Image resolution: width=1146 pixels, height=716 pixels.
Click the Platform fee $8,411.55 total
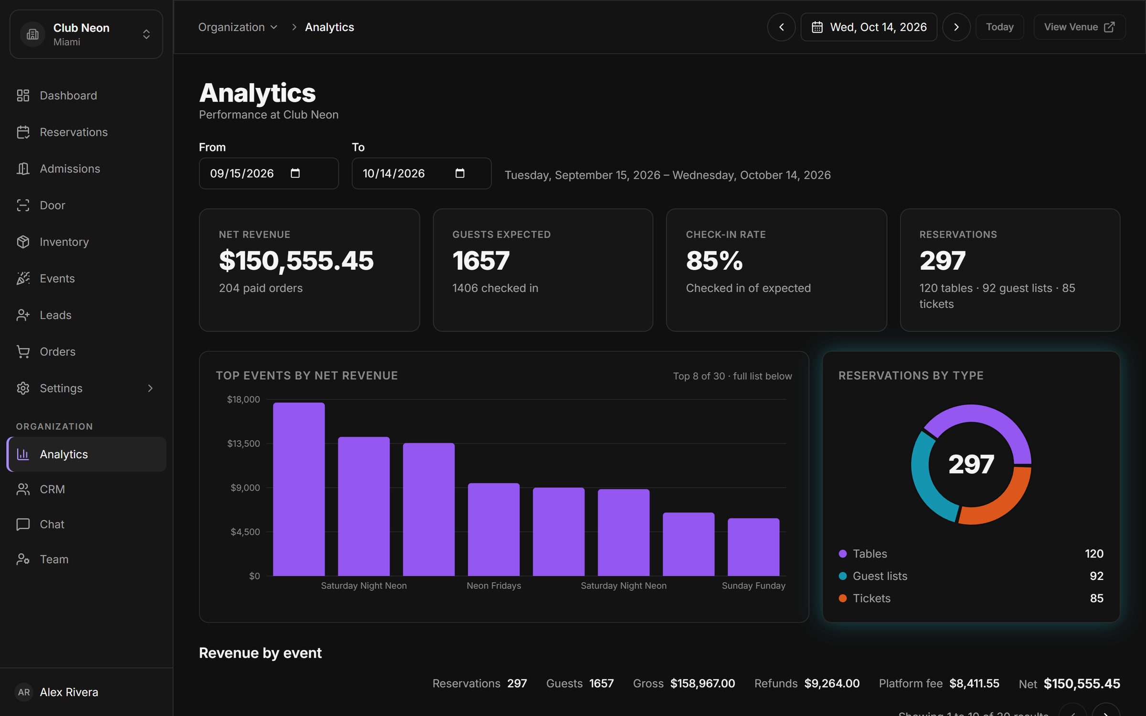[x=939, y=684]
